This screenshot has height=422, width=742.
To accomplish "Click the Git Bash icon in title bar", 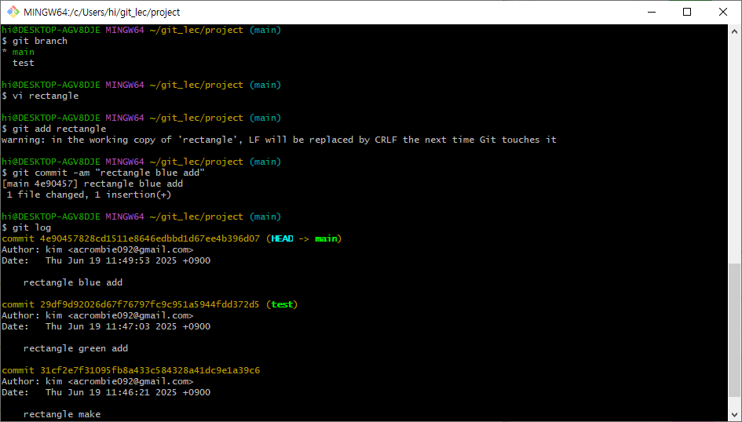I will point(13,12).
